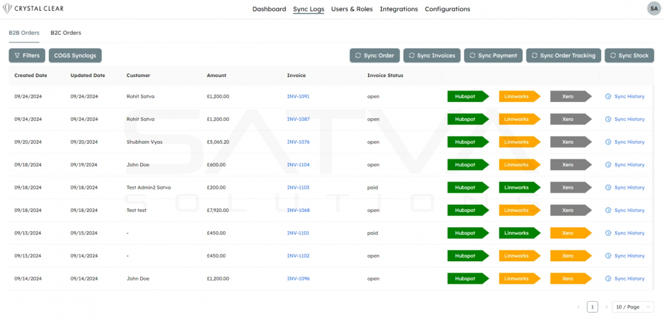Click orange Xero status for INV-1101

tap(571, 233)
